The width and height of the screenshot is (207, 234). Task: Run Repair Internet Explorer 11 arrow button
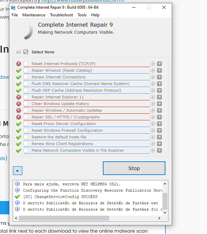pos(159,97)
